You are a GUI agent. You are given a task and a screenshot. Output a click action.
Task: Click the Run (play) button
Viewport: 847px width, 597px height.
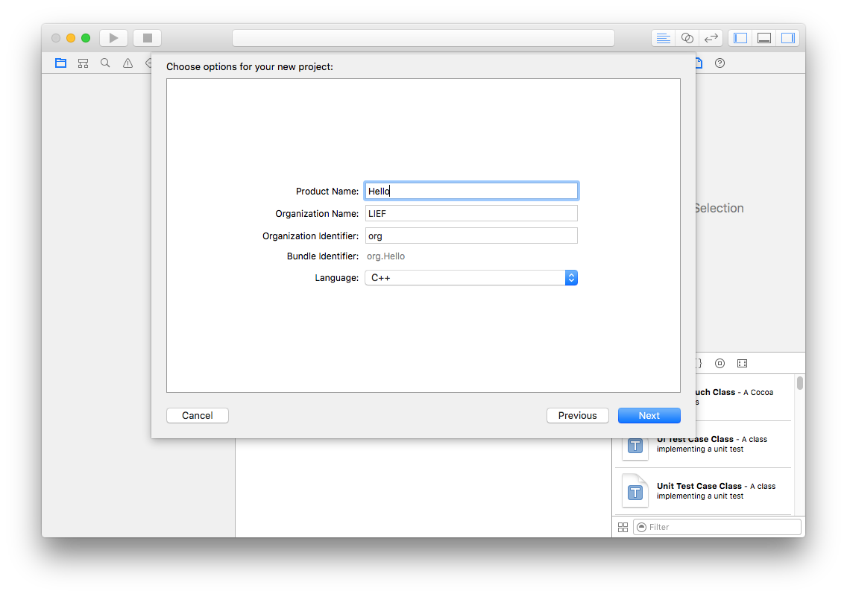pos(113,38)
